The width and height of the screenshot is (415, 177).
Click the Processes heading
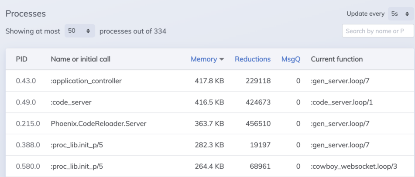pyautogui.click(x=26, y=14)
